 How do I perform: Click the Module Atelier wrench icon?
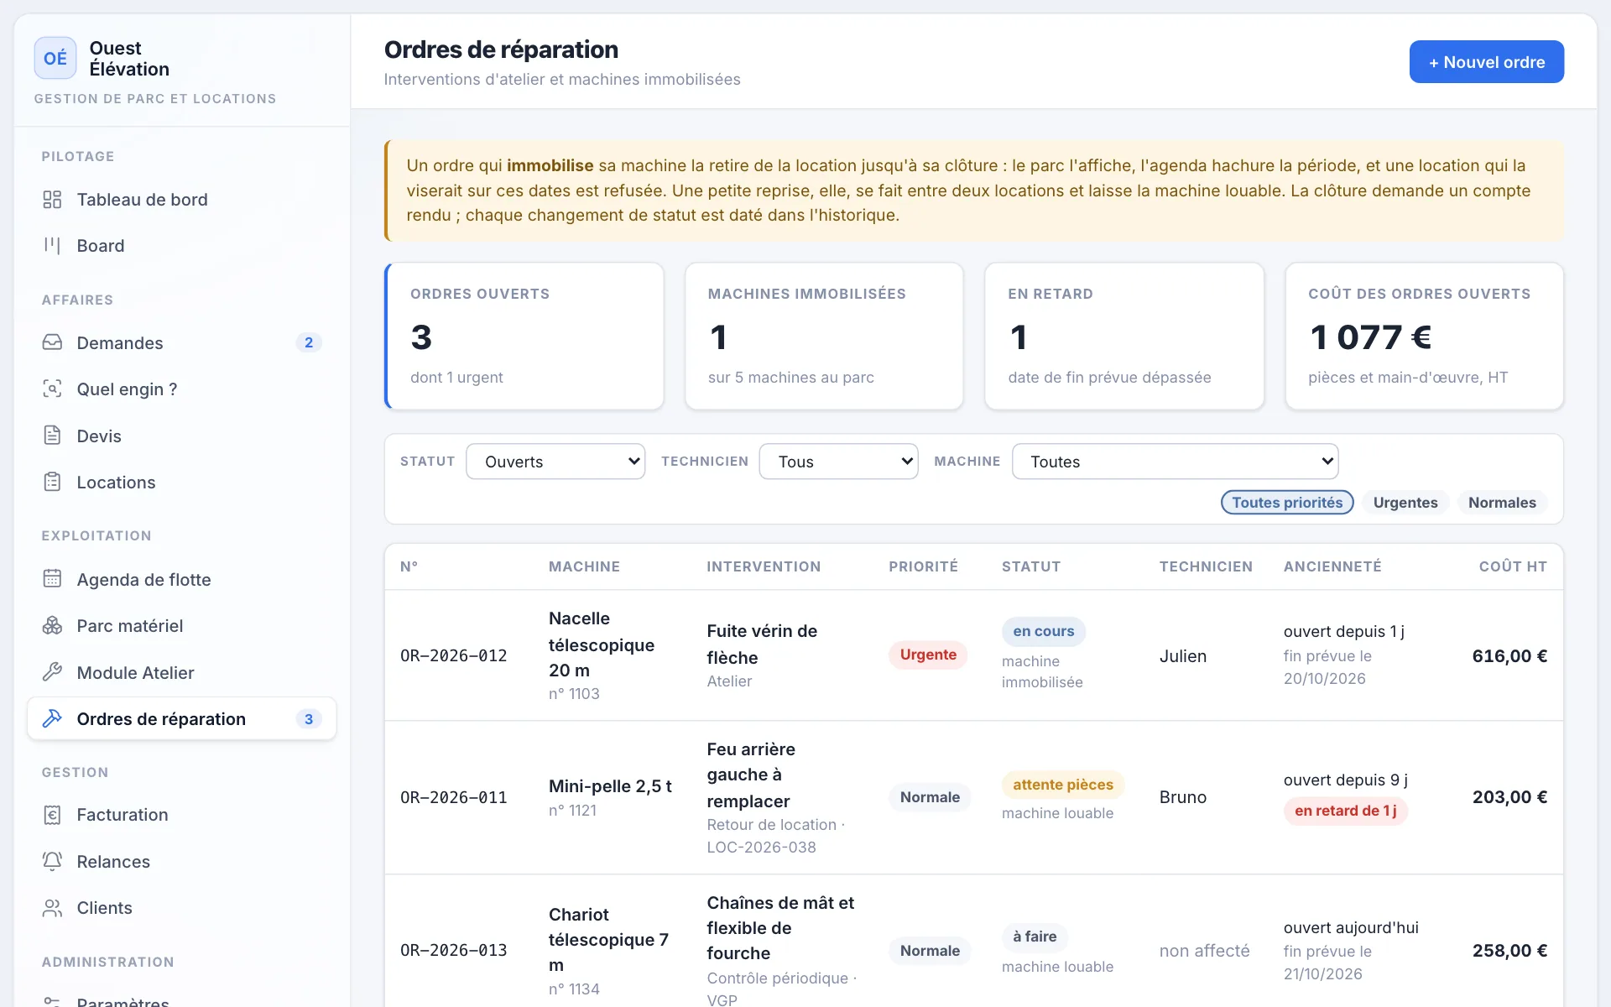pos(52,672)
